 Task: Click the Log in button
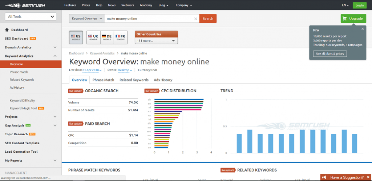(360, 5)
